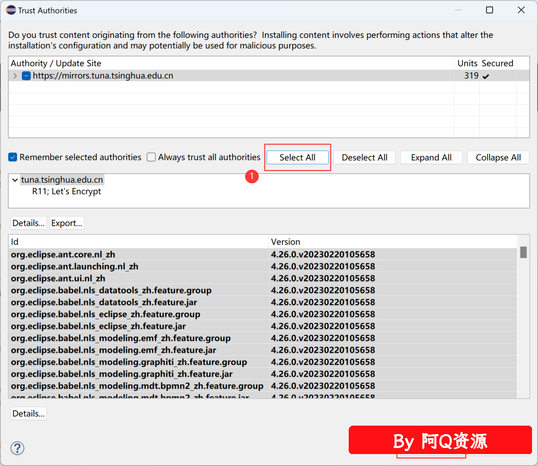Screen dimensions: 538x466
Task: Collapse the tuna.tsinghua.edu.cn certificate node
Action: pyautogui.click(x=15, y=179)
